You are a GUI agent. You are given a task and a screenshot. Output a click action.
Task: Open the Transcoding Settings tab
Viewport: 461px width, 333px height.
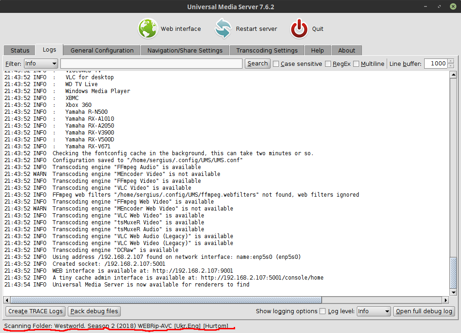(266, 50)
